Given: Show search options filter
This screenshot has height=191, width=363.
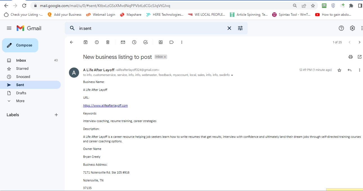Looking at the screenshot, I should [x=240, y=28].
